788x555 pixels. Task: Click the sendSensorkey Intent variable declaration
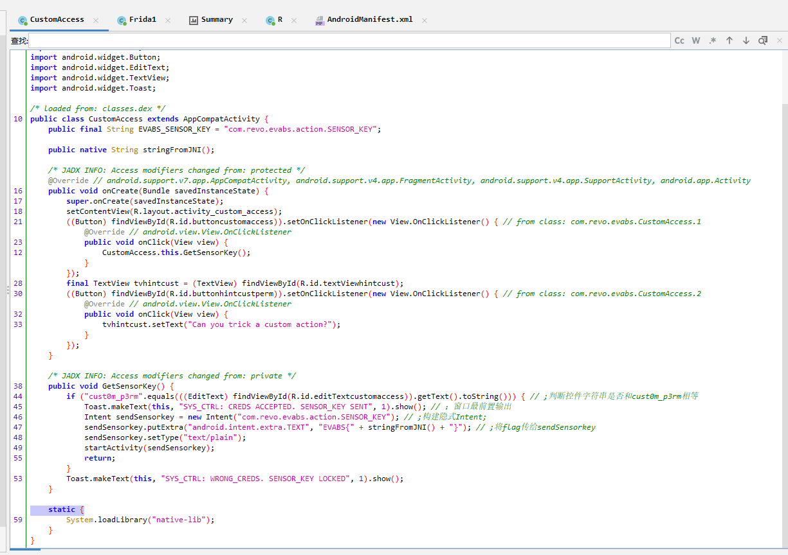tap(145, 417)
